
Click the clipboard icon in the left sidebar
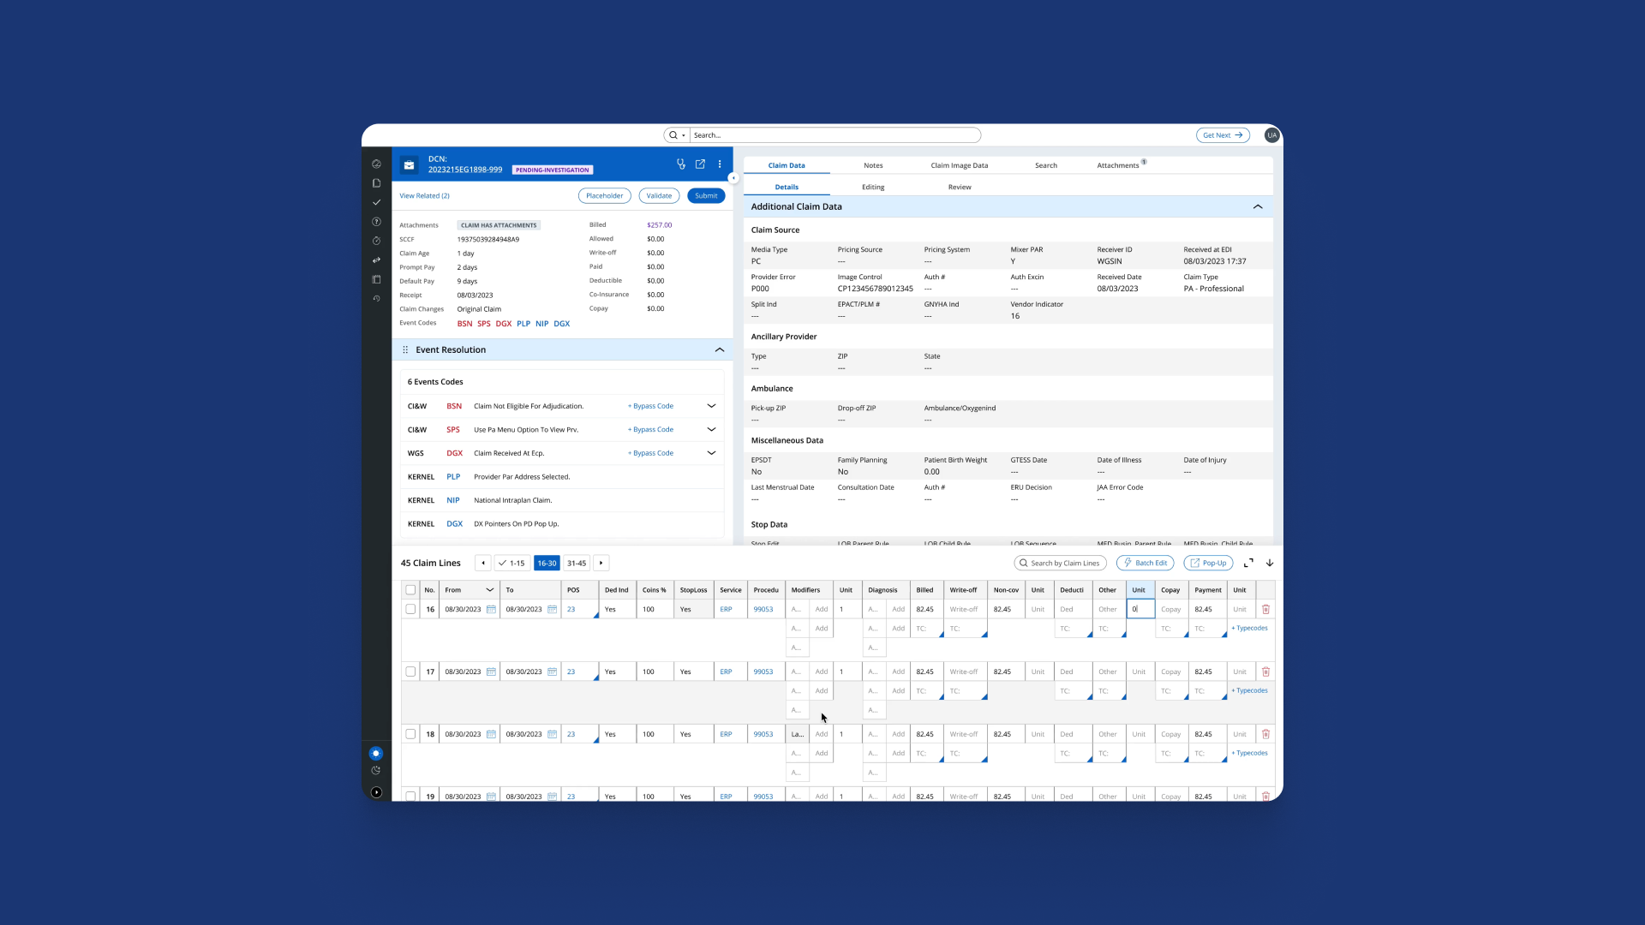[x=375, y=279]
